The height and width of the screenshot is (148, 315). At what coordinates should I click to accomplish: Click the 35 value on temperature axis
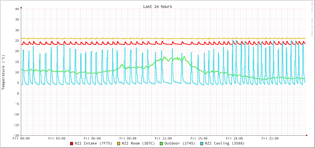17,20
